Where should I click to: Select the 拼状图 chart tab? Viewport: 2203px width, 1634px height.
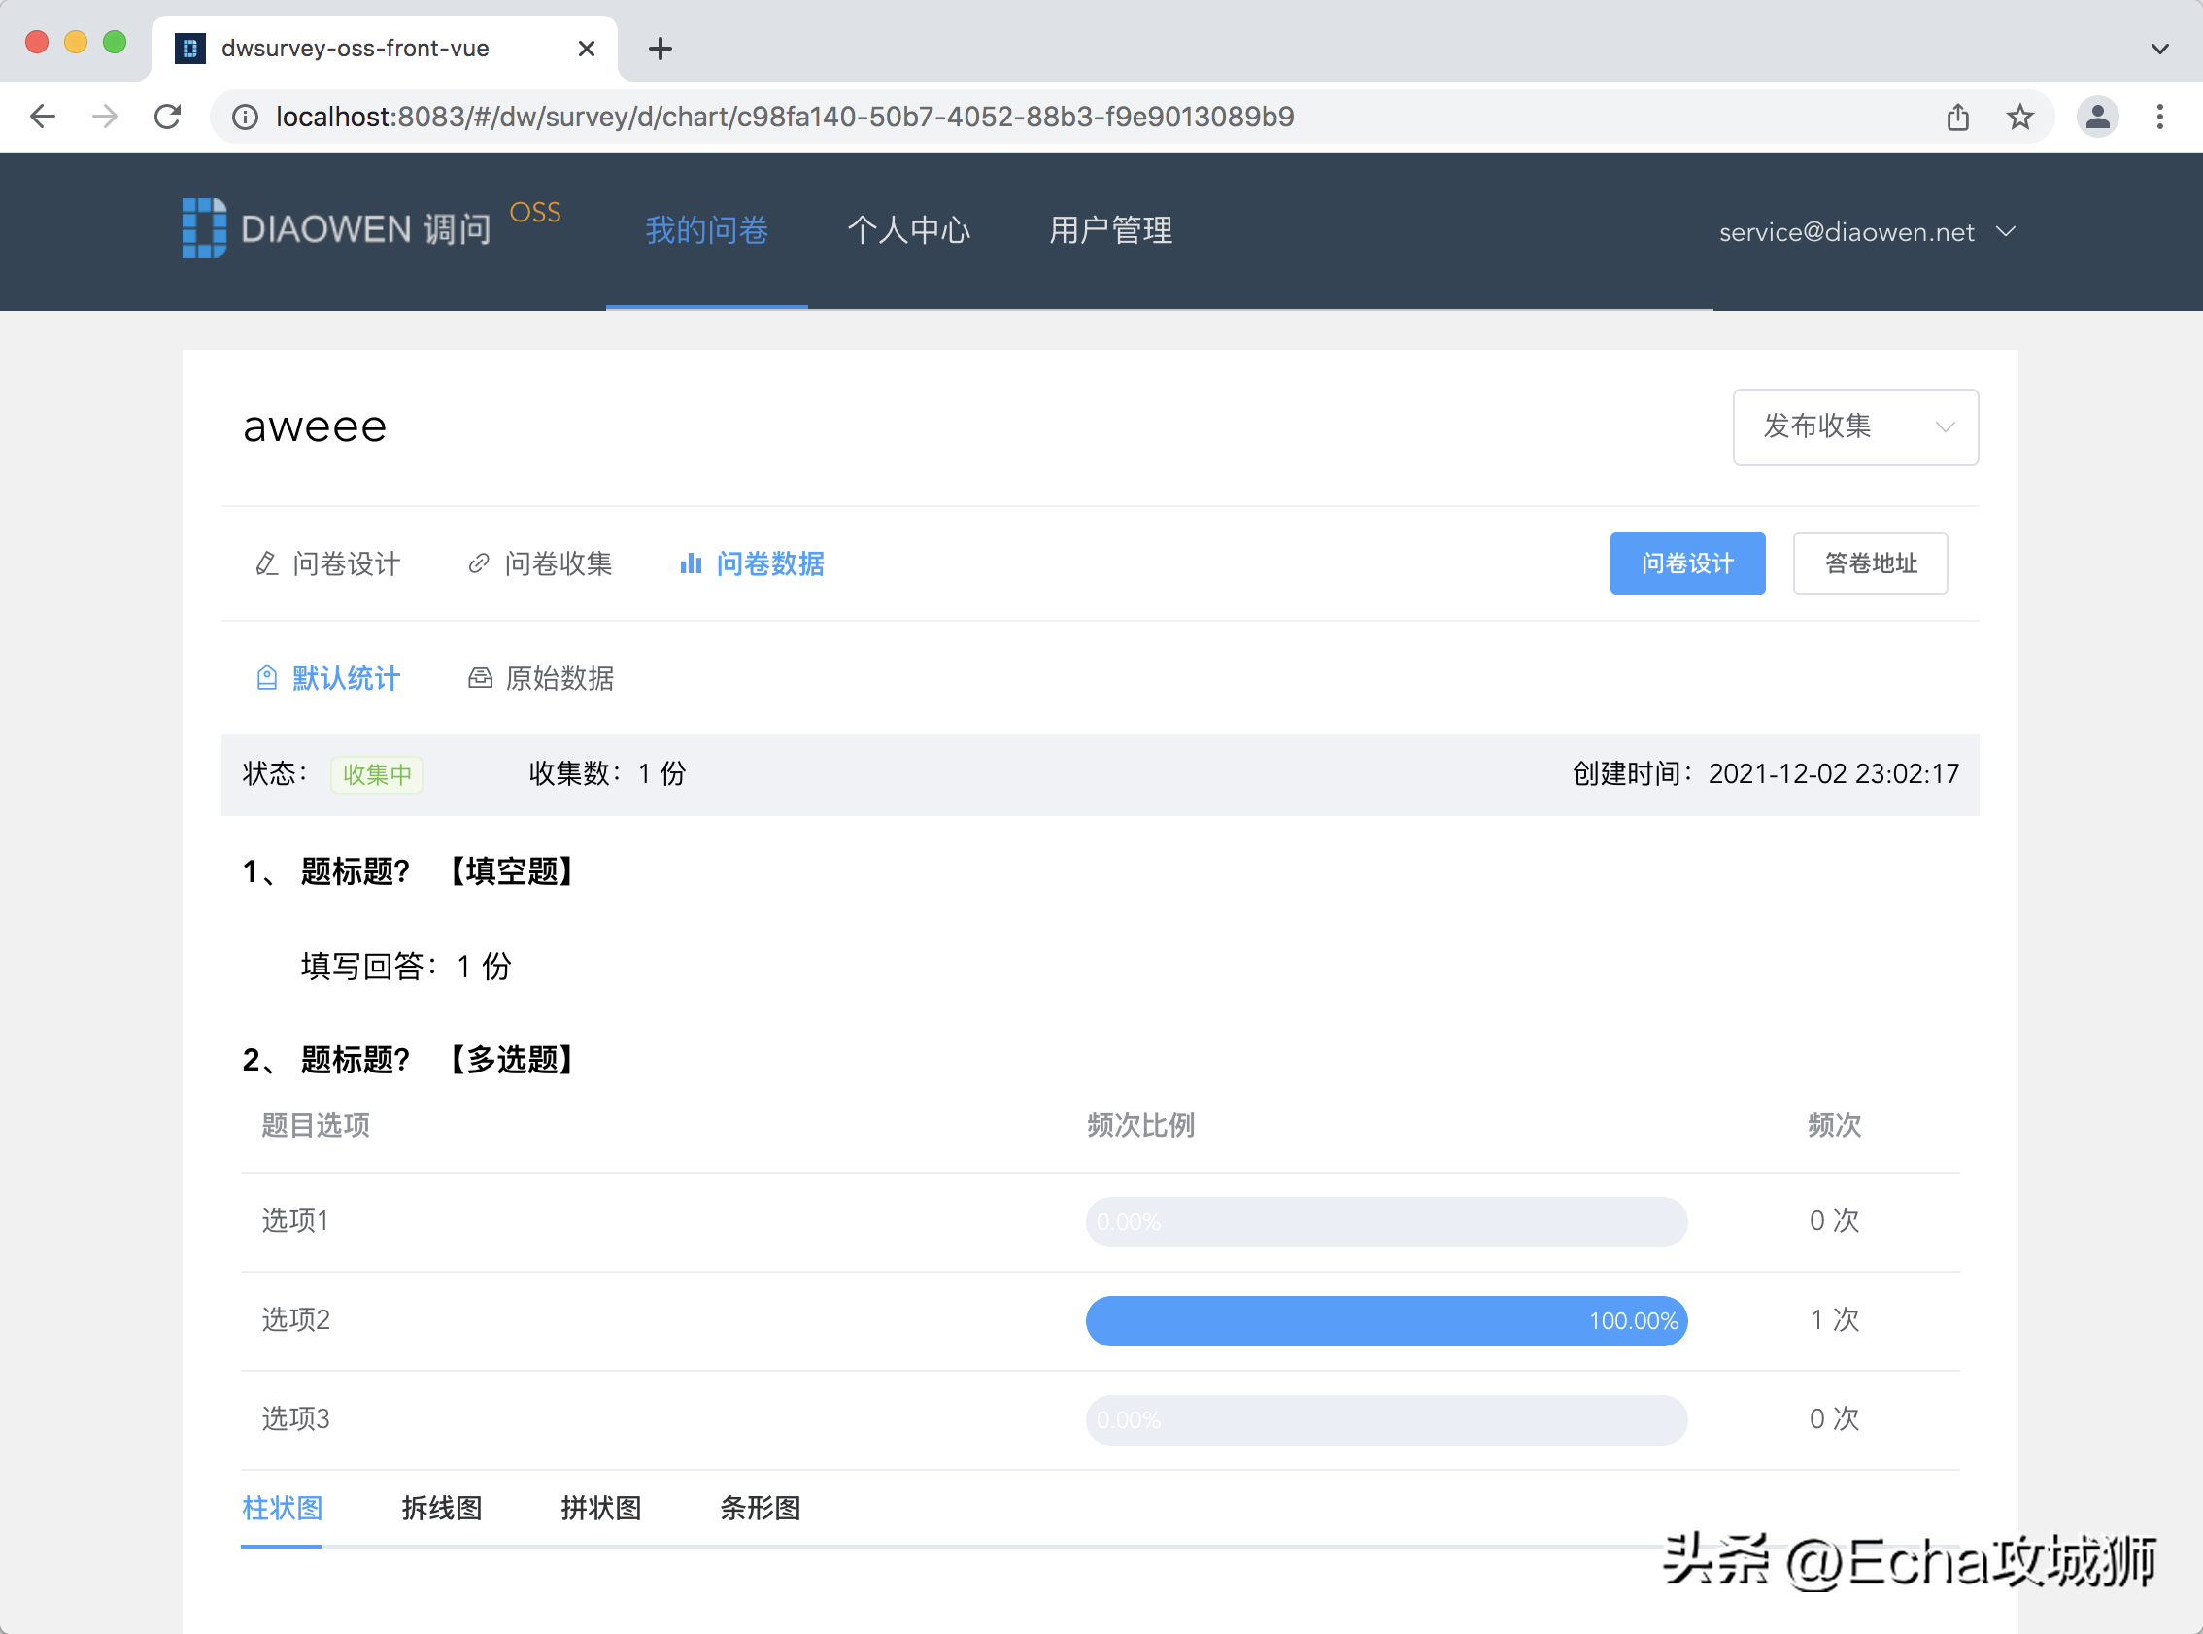(x=601, y=1509)
